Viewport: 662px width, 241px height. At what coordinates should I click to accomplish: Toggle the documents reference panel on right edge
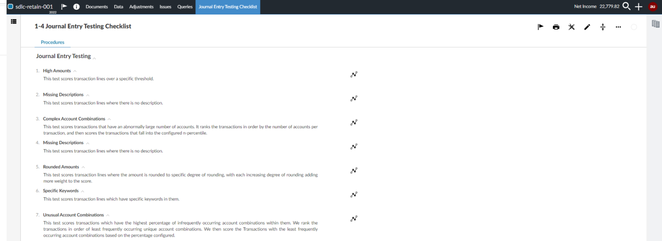(656, 24)
